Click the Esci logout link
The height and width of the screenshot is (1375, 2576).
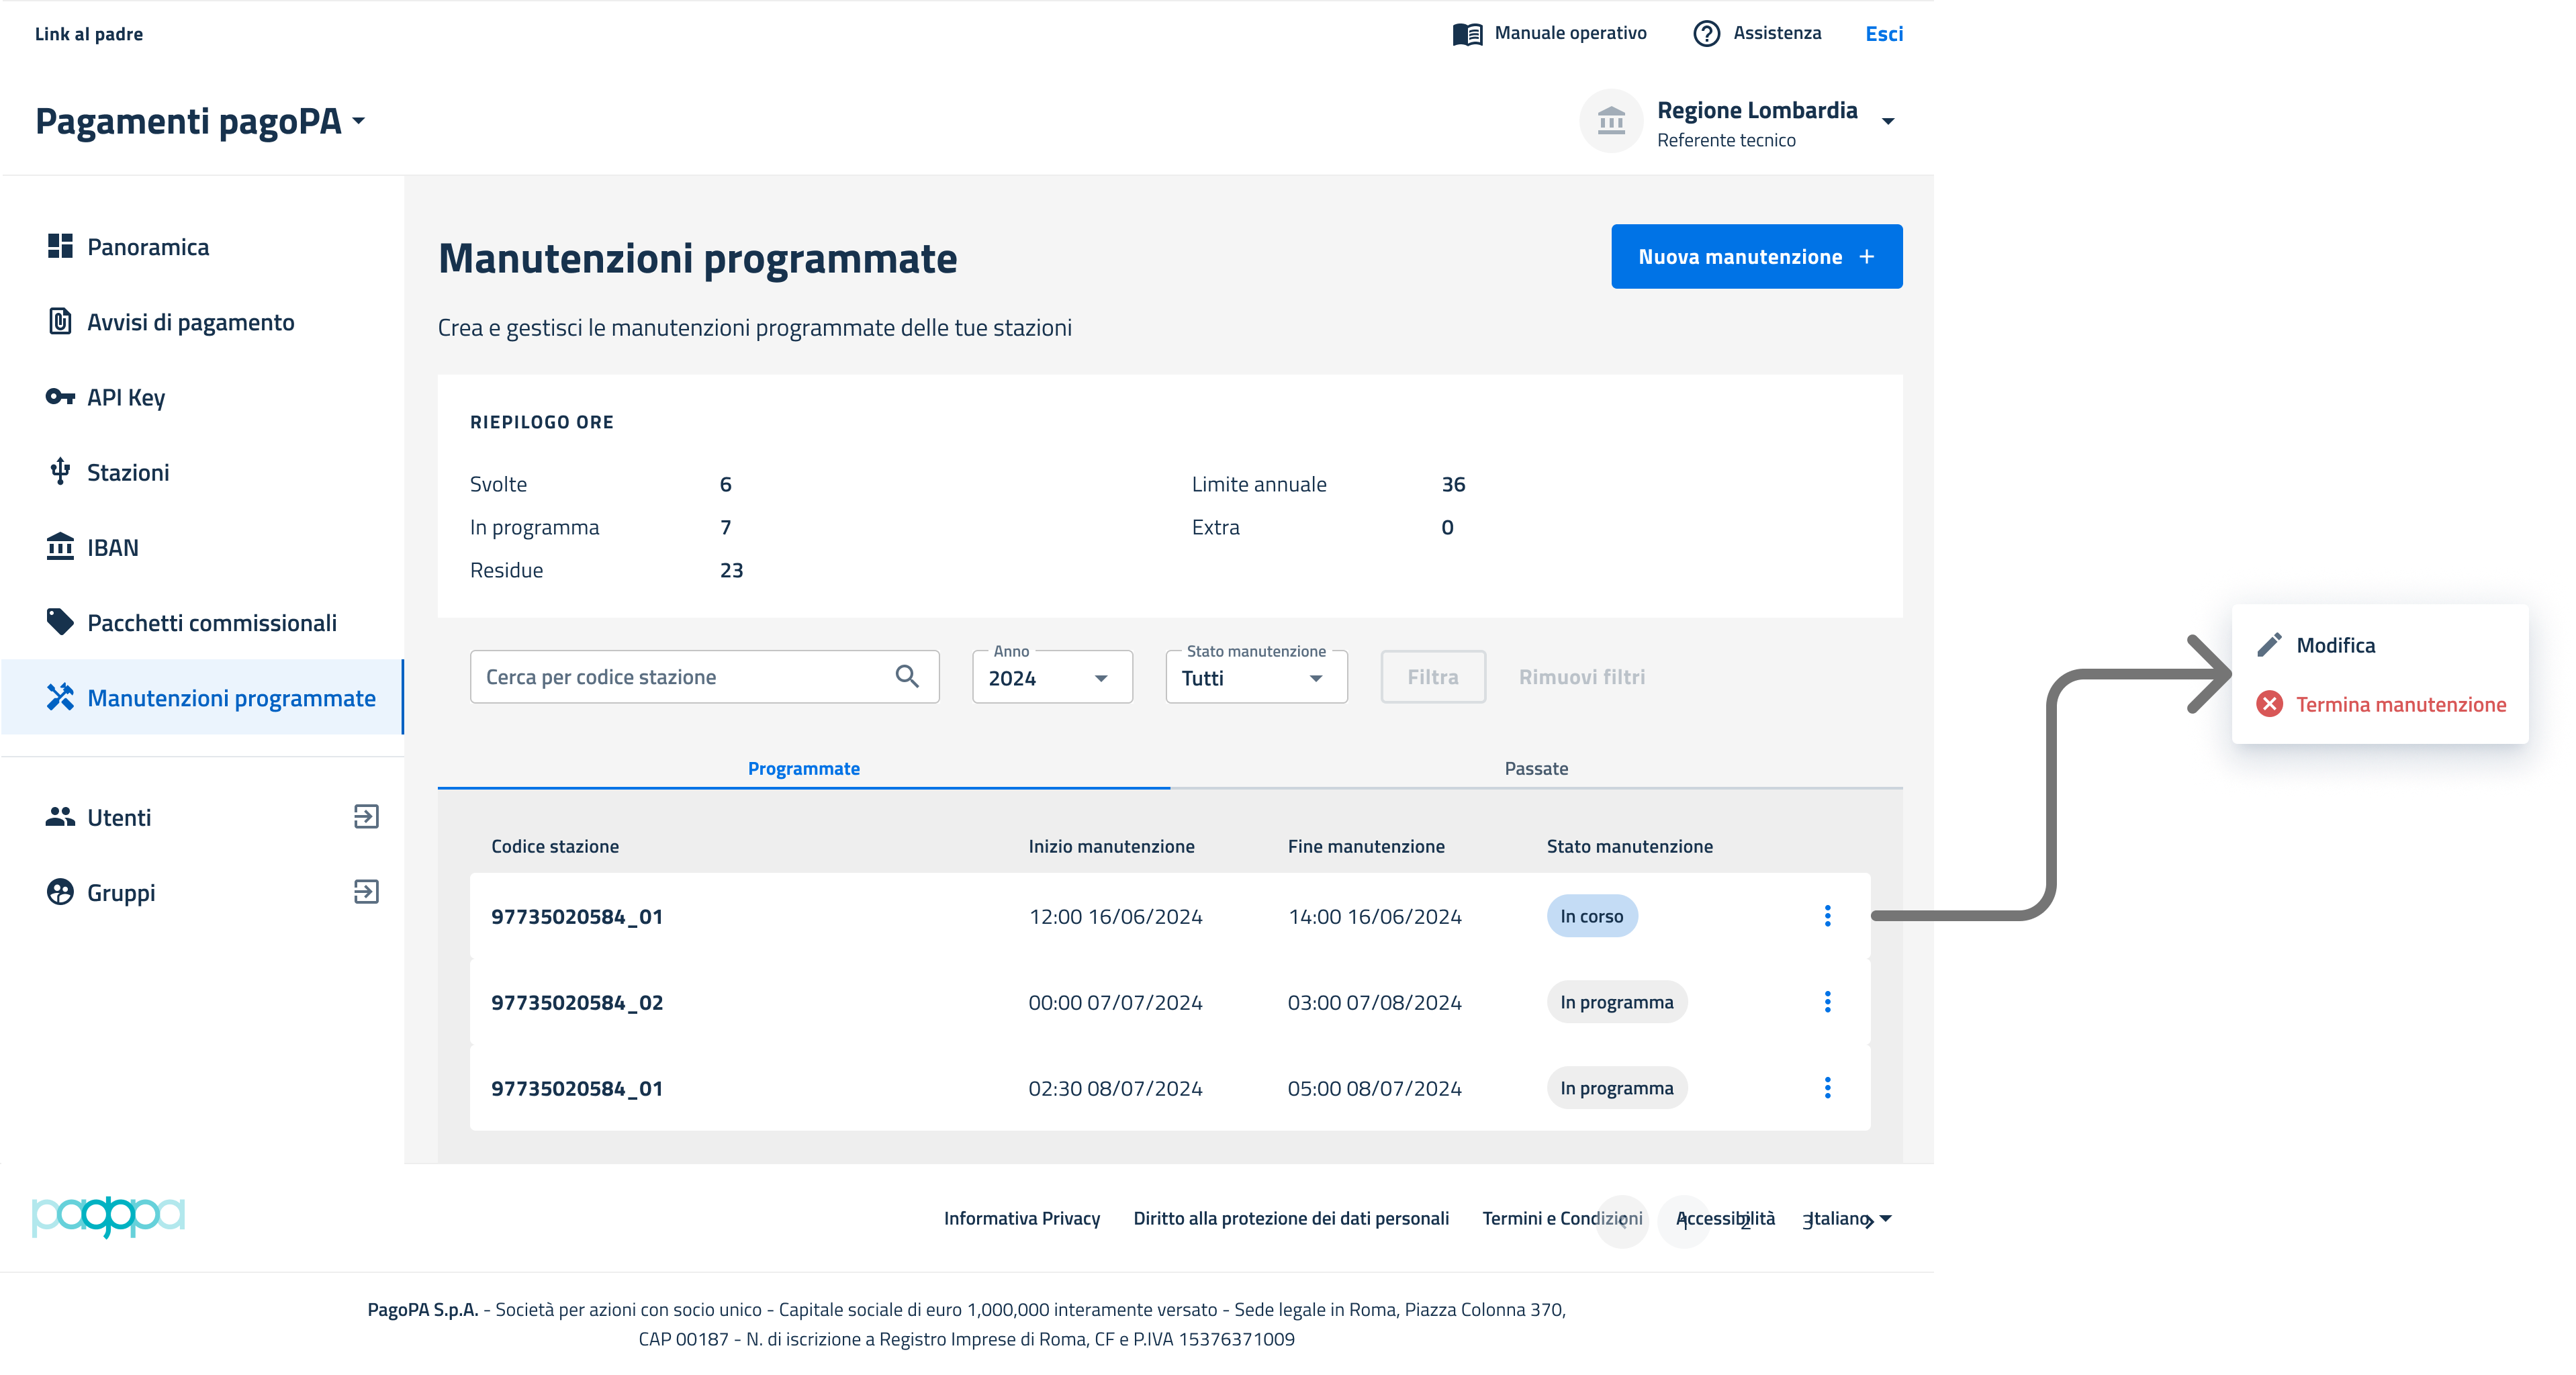click(x=1883, y=34)
